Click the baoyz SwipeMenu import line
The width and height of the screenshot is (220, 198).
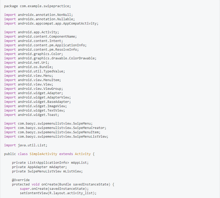[48, 124]
